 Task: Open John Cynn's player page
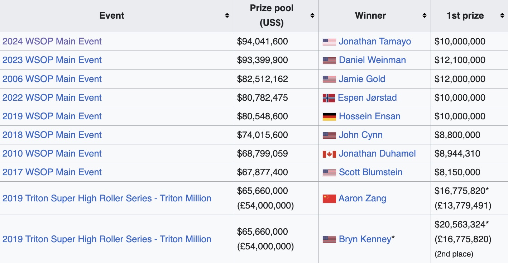tap(360, 135)
